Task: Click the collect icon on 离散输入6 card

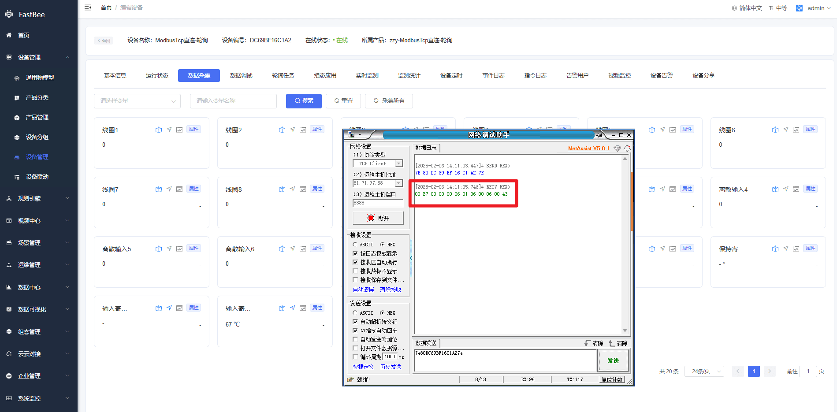Action: point(282,249)
